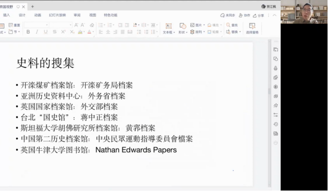This screenshot has width=328, height=191.
Task: Align text left
Action: (x=101, y=32)
